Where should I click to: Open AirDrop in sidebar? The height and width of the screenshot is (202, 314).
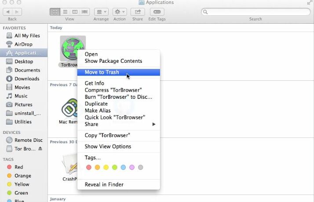click(24, 44)
